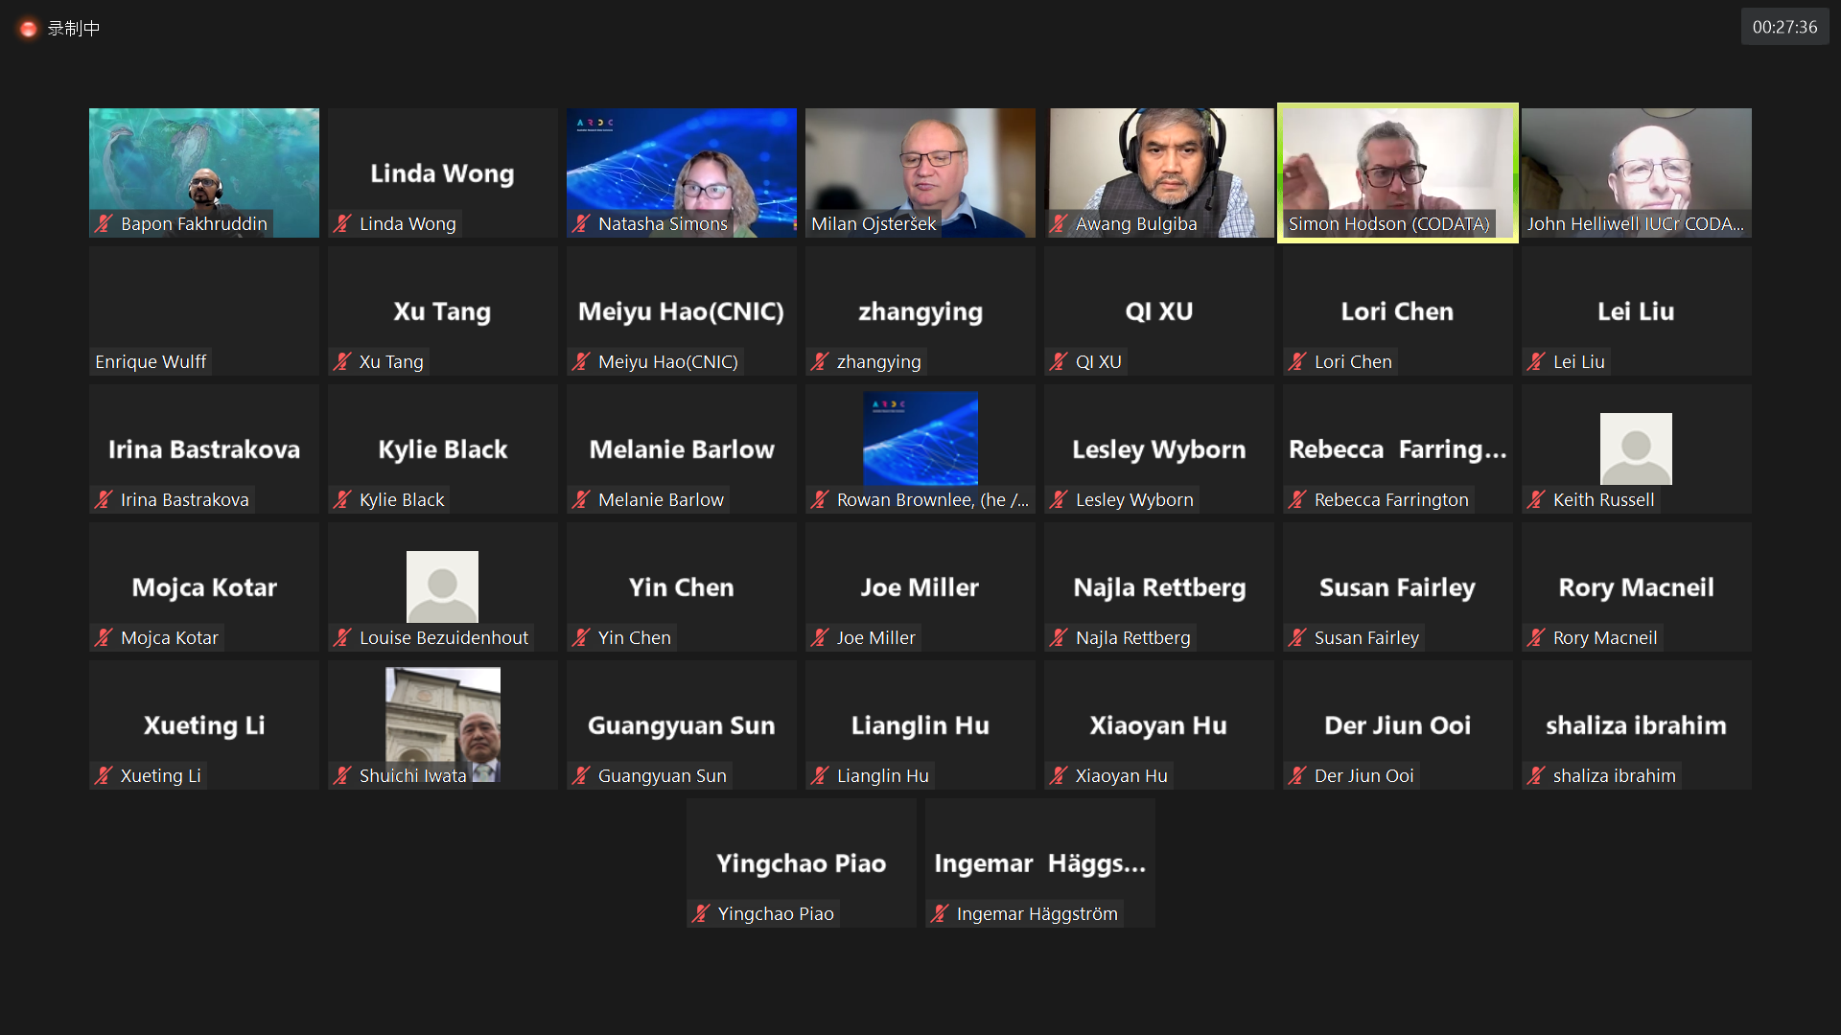This screenshot has width=1841, height=1035.
Task: Click shaliza ibrahim's muted mic icon
Action: pos(1536,775)
